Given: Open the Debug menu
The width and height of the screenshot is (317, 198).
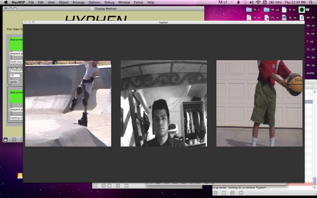Looking at the screenshot, I should (109, 2).
